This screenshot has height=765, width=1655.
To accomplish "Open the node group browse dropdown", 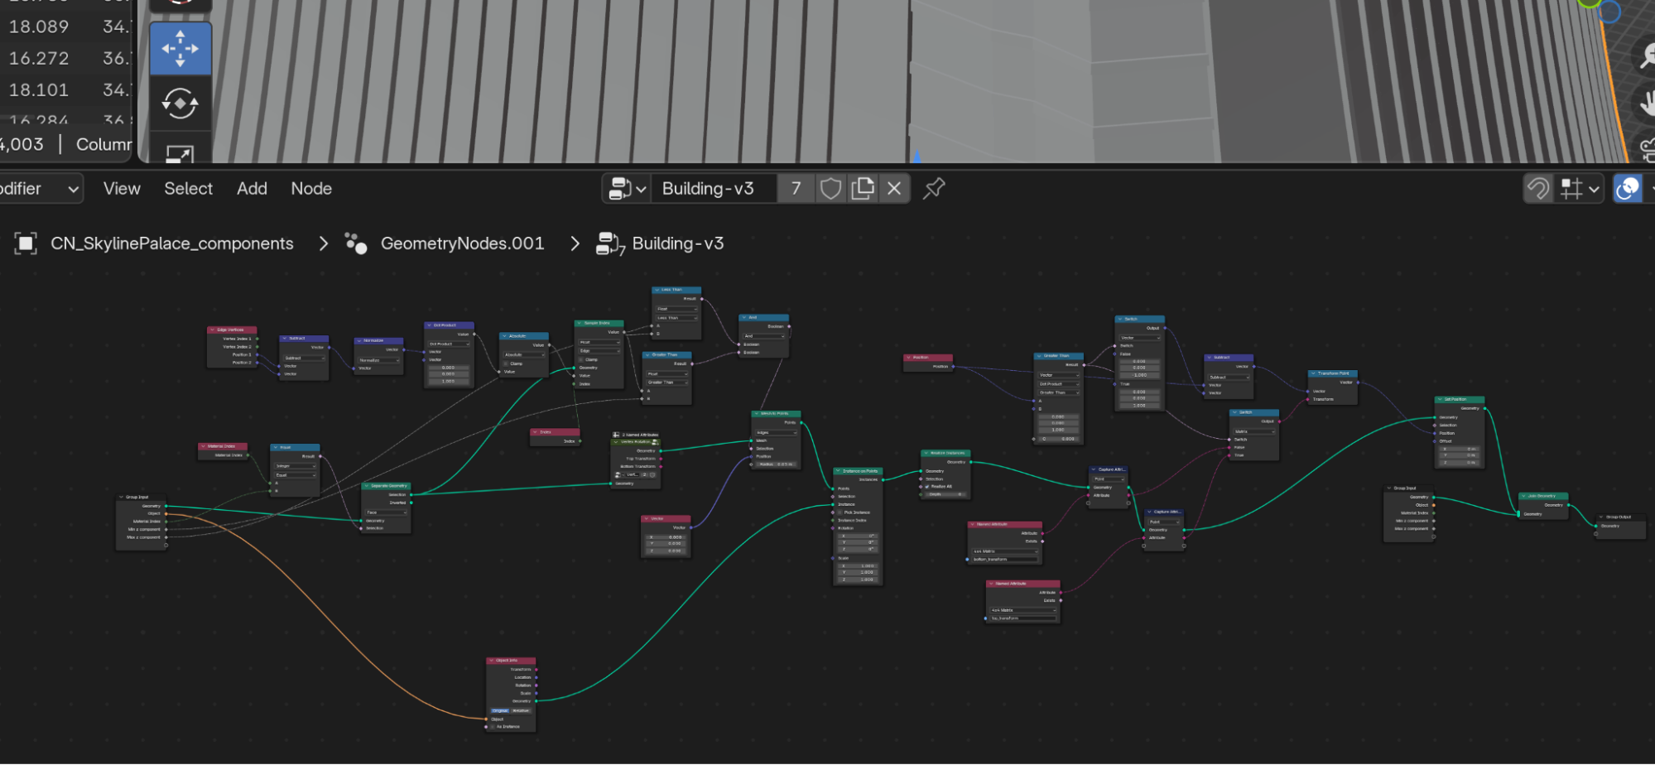I will click(x=627, y=189).
